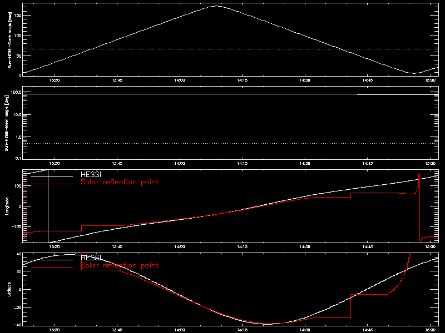Screen dimensions: 445x333
Task: Select the HESSI legend label in Latitude plot
Action: click(x=91, y=258)
